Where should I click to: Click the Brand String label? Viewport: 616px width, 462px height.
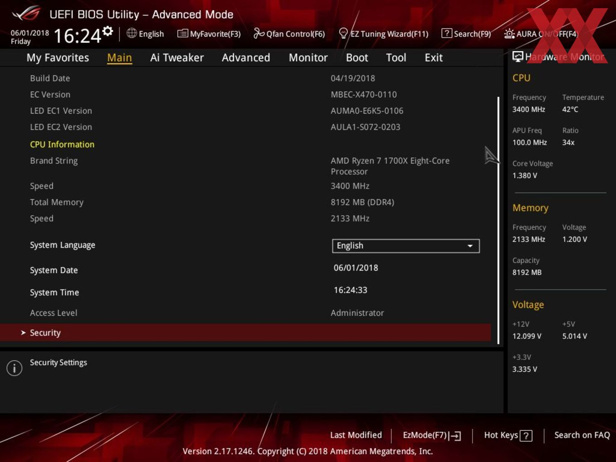pyautogui.click(x=54, y=161)
